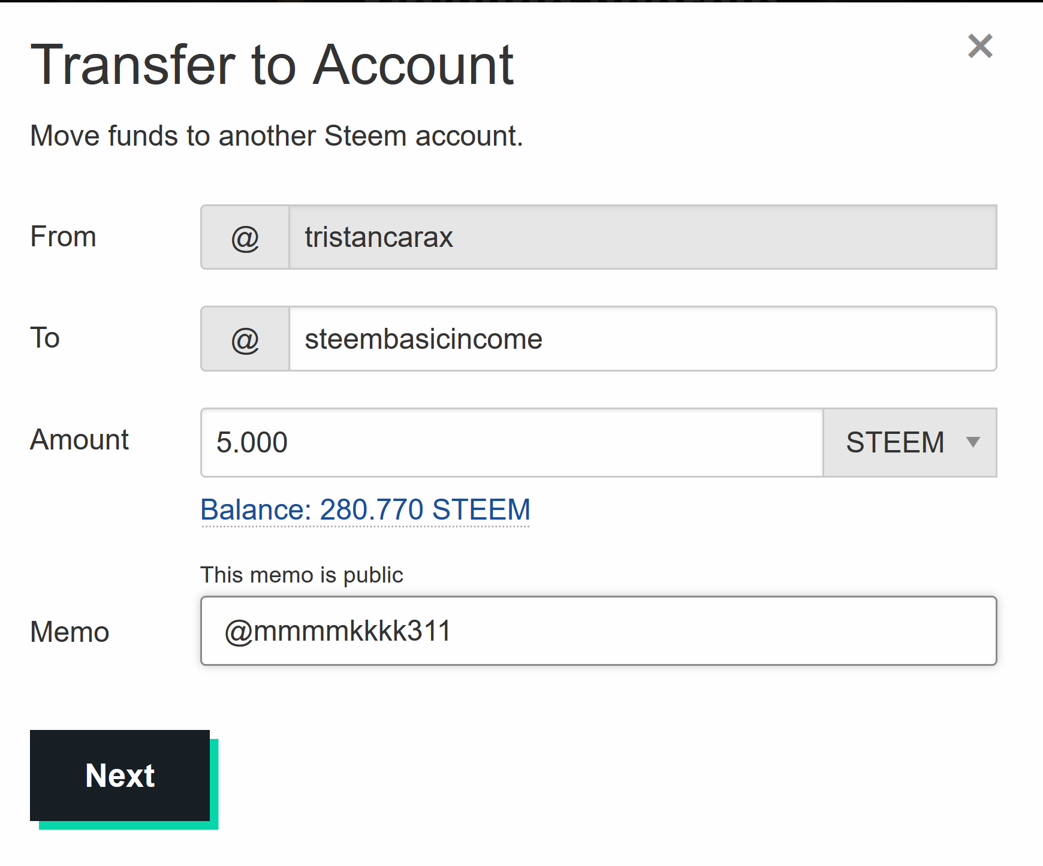Click the "This memo is public" note
The height and width of the screenshot is (866, 1043).
point(302,575)
